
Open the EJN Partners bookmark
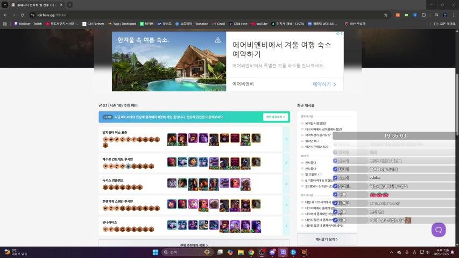click(93, 24)
